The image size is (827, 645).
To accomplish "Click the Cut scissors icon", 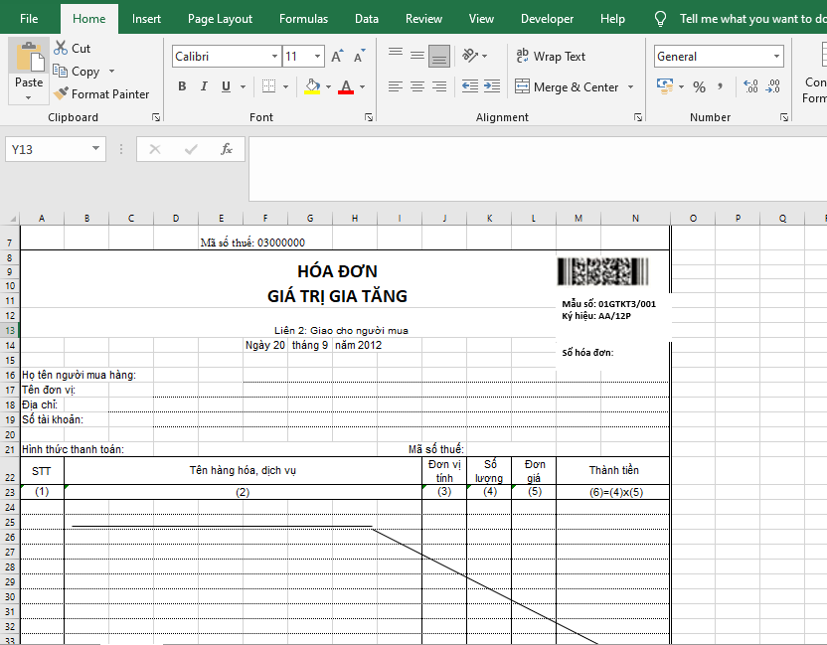I will (x=61, y=48).
